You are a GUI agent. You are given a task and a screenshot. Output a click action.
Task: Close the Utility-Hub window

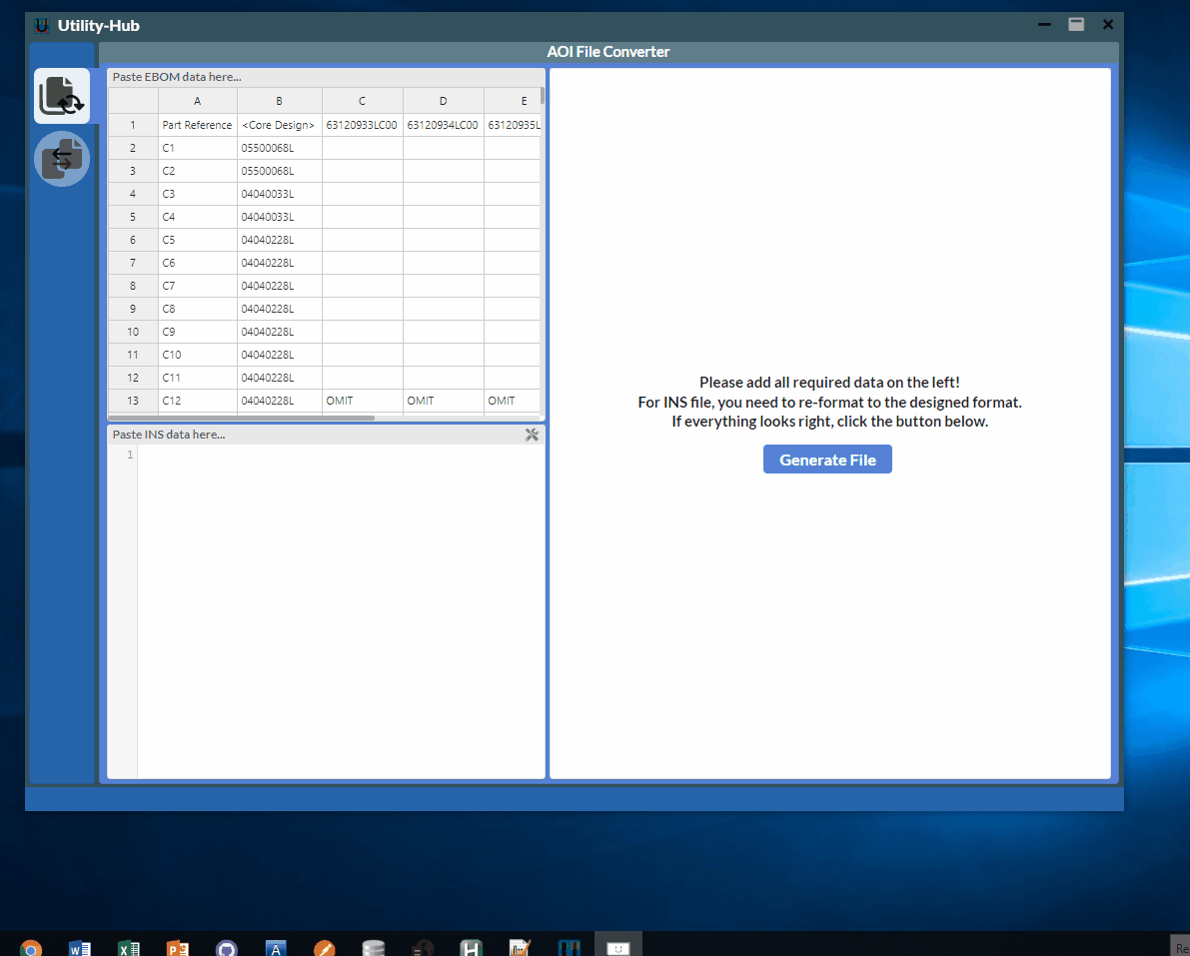tap(1108, 24)
